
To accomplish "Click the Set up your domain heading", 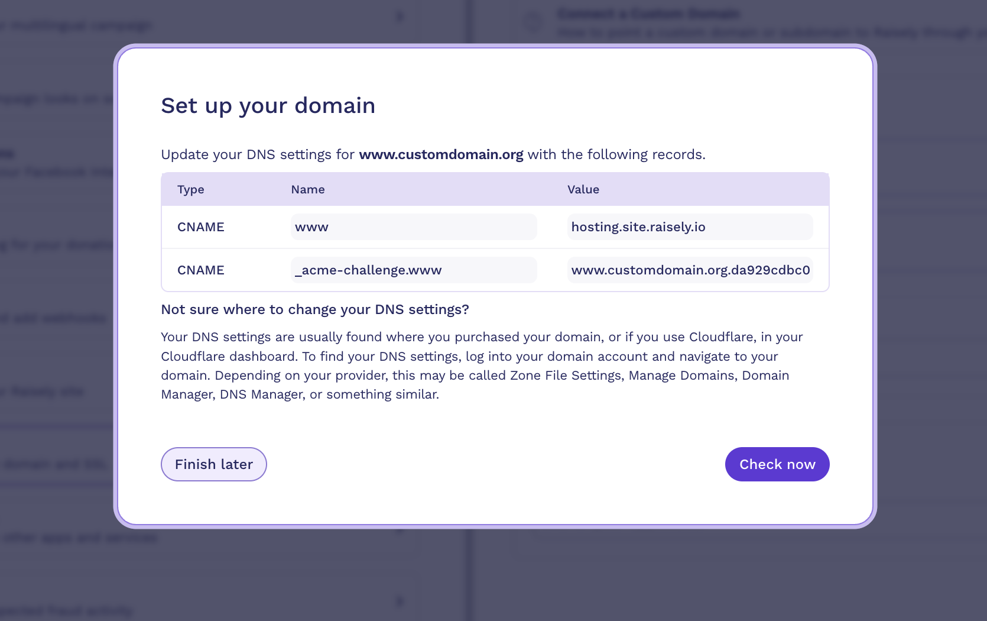I will (x=268, y=105).
